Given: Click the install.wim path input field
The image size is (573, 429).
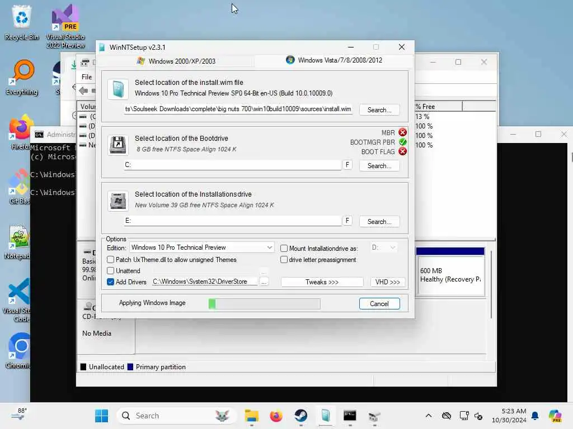Looking at the screenshot, I should click(238, 109).
